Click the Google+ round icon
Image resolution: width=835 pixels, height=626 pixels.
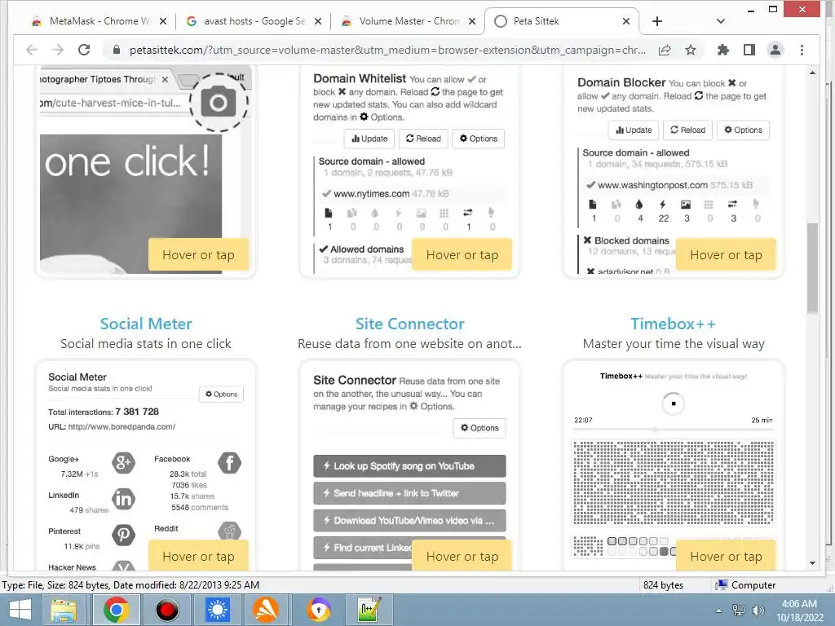[124, 463]
